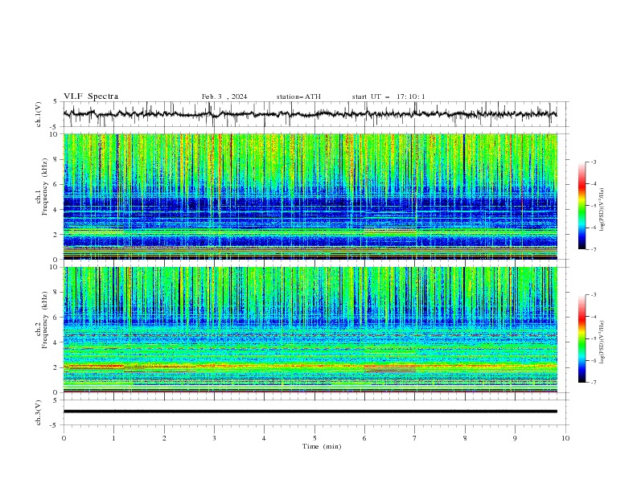Click the "start UT = 17:10: 1" text

388,96
